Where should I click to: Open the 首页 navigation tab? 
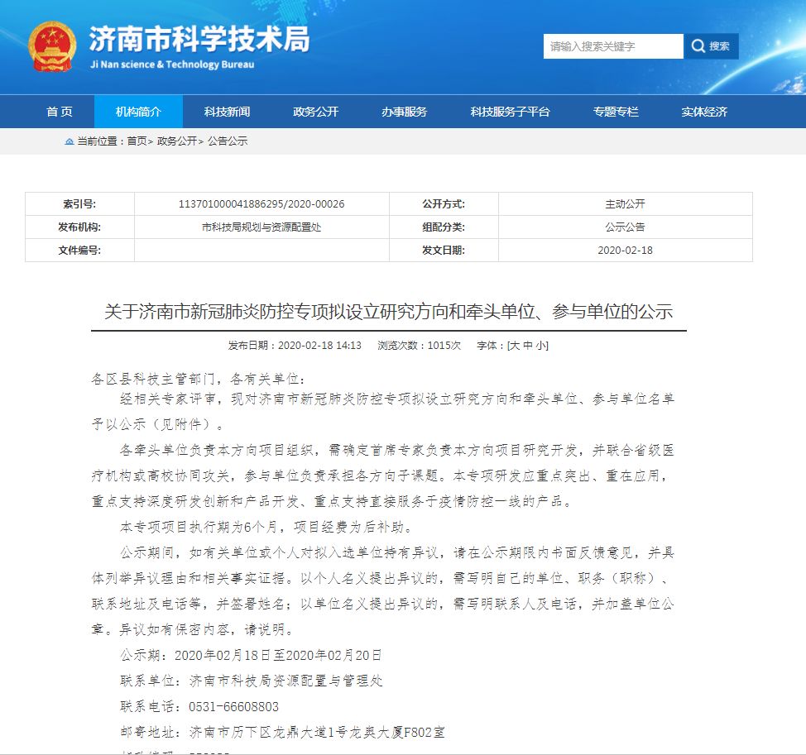[59, 112]
